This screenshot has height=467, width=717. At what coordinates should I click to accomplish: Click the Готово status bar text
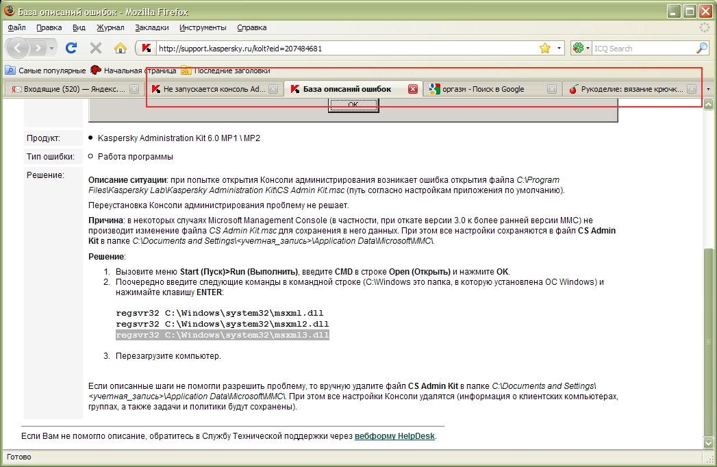point(18,457)
